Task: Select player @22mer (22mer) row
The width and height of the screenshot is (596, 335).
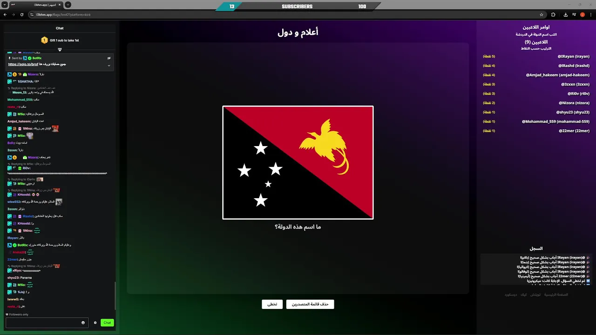Action: tap(536, 131)
